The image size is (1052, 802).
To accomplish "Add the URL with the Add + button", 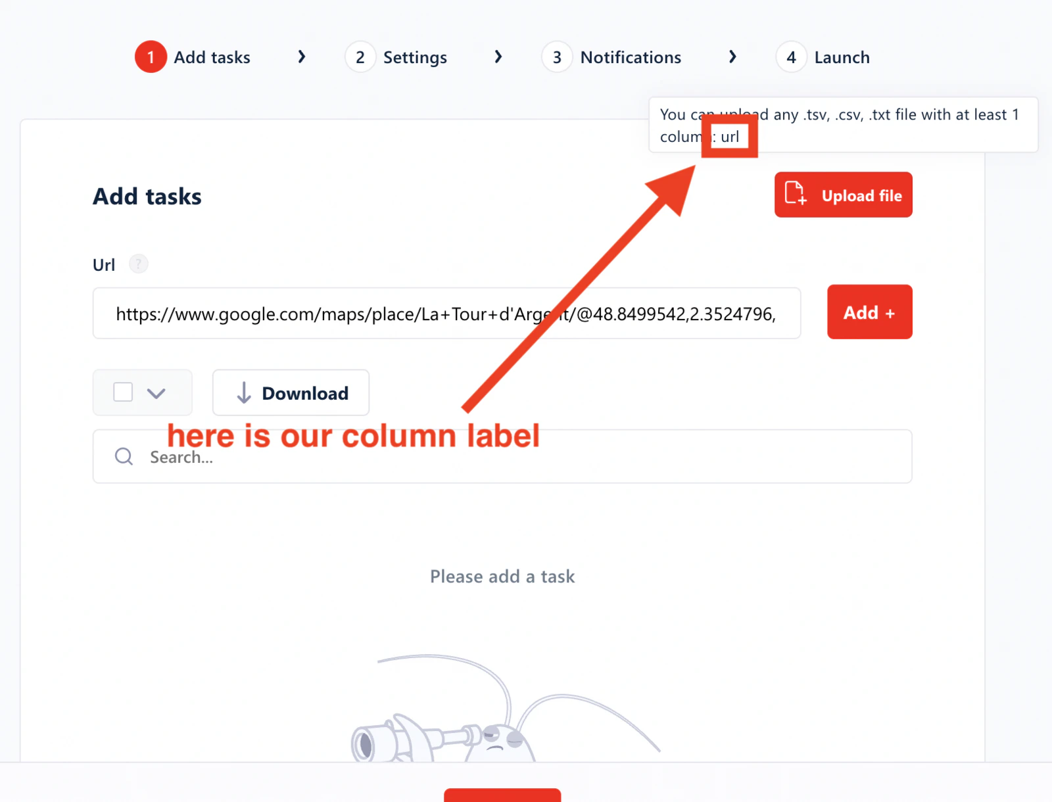I will pyautogui.click(x=869, y=312).
